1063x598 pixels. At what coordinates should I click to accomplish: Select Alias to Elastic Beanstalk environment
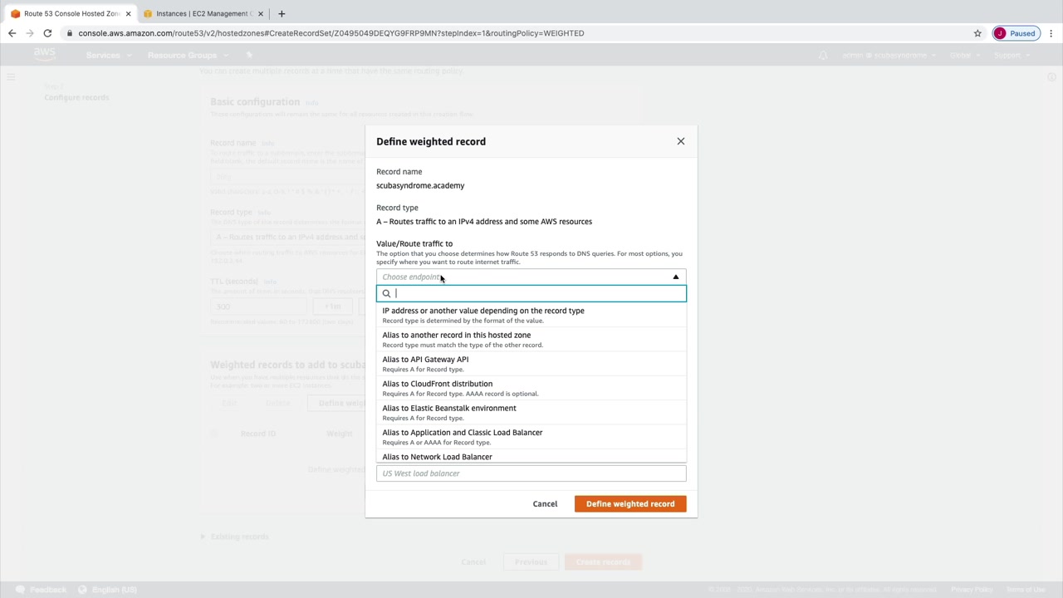531,413
